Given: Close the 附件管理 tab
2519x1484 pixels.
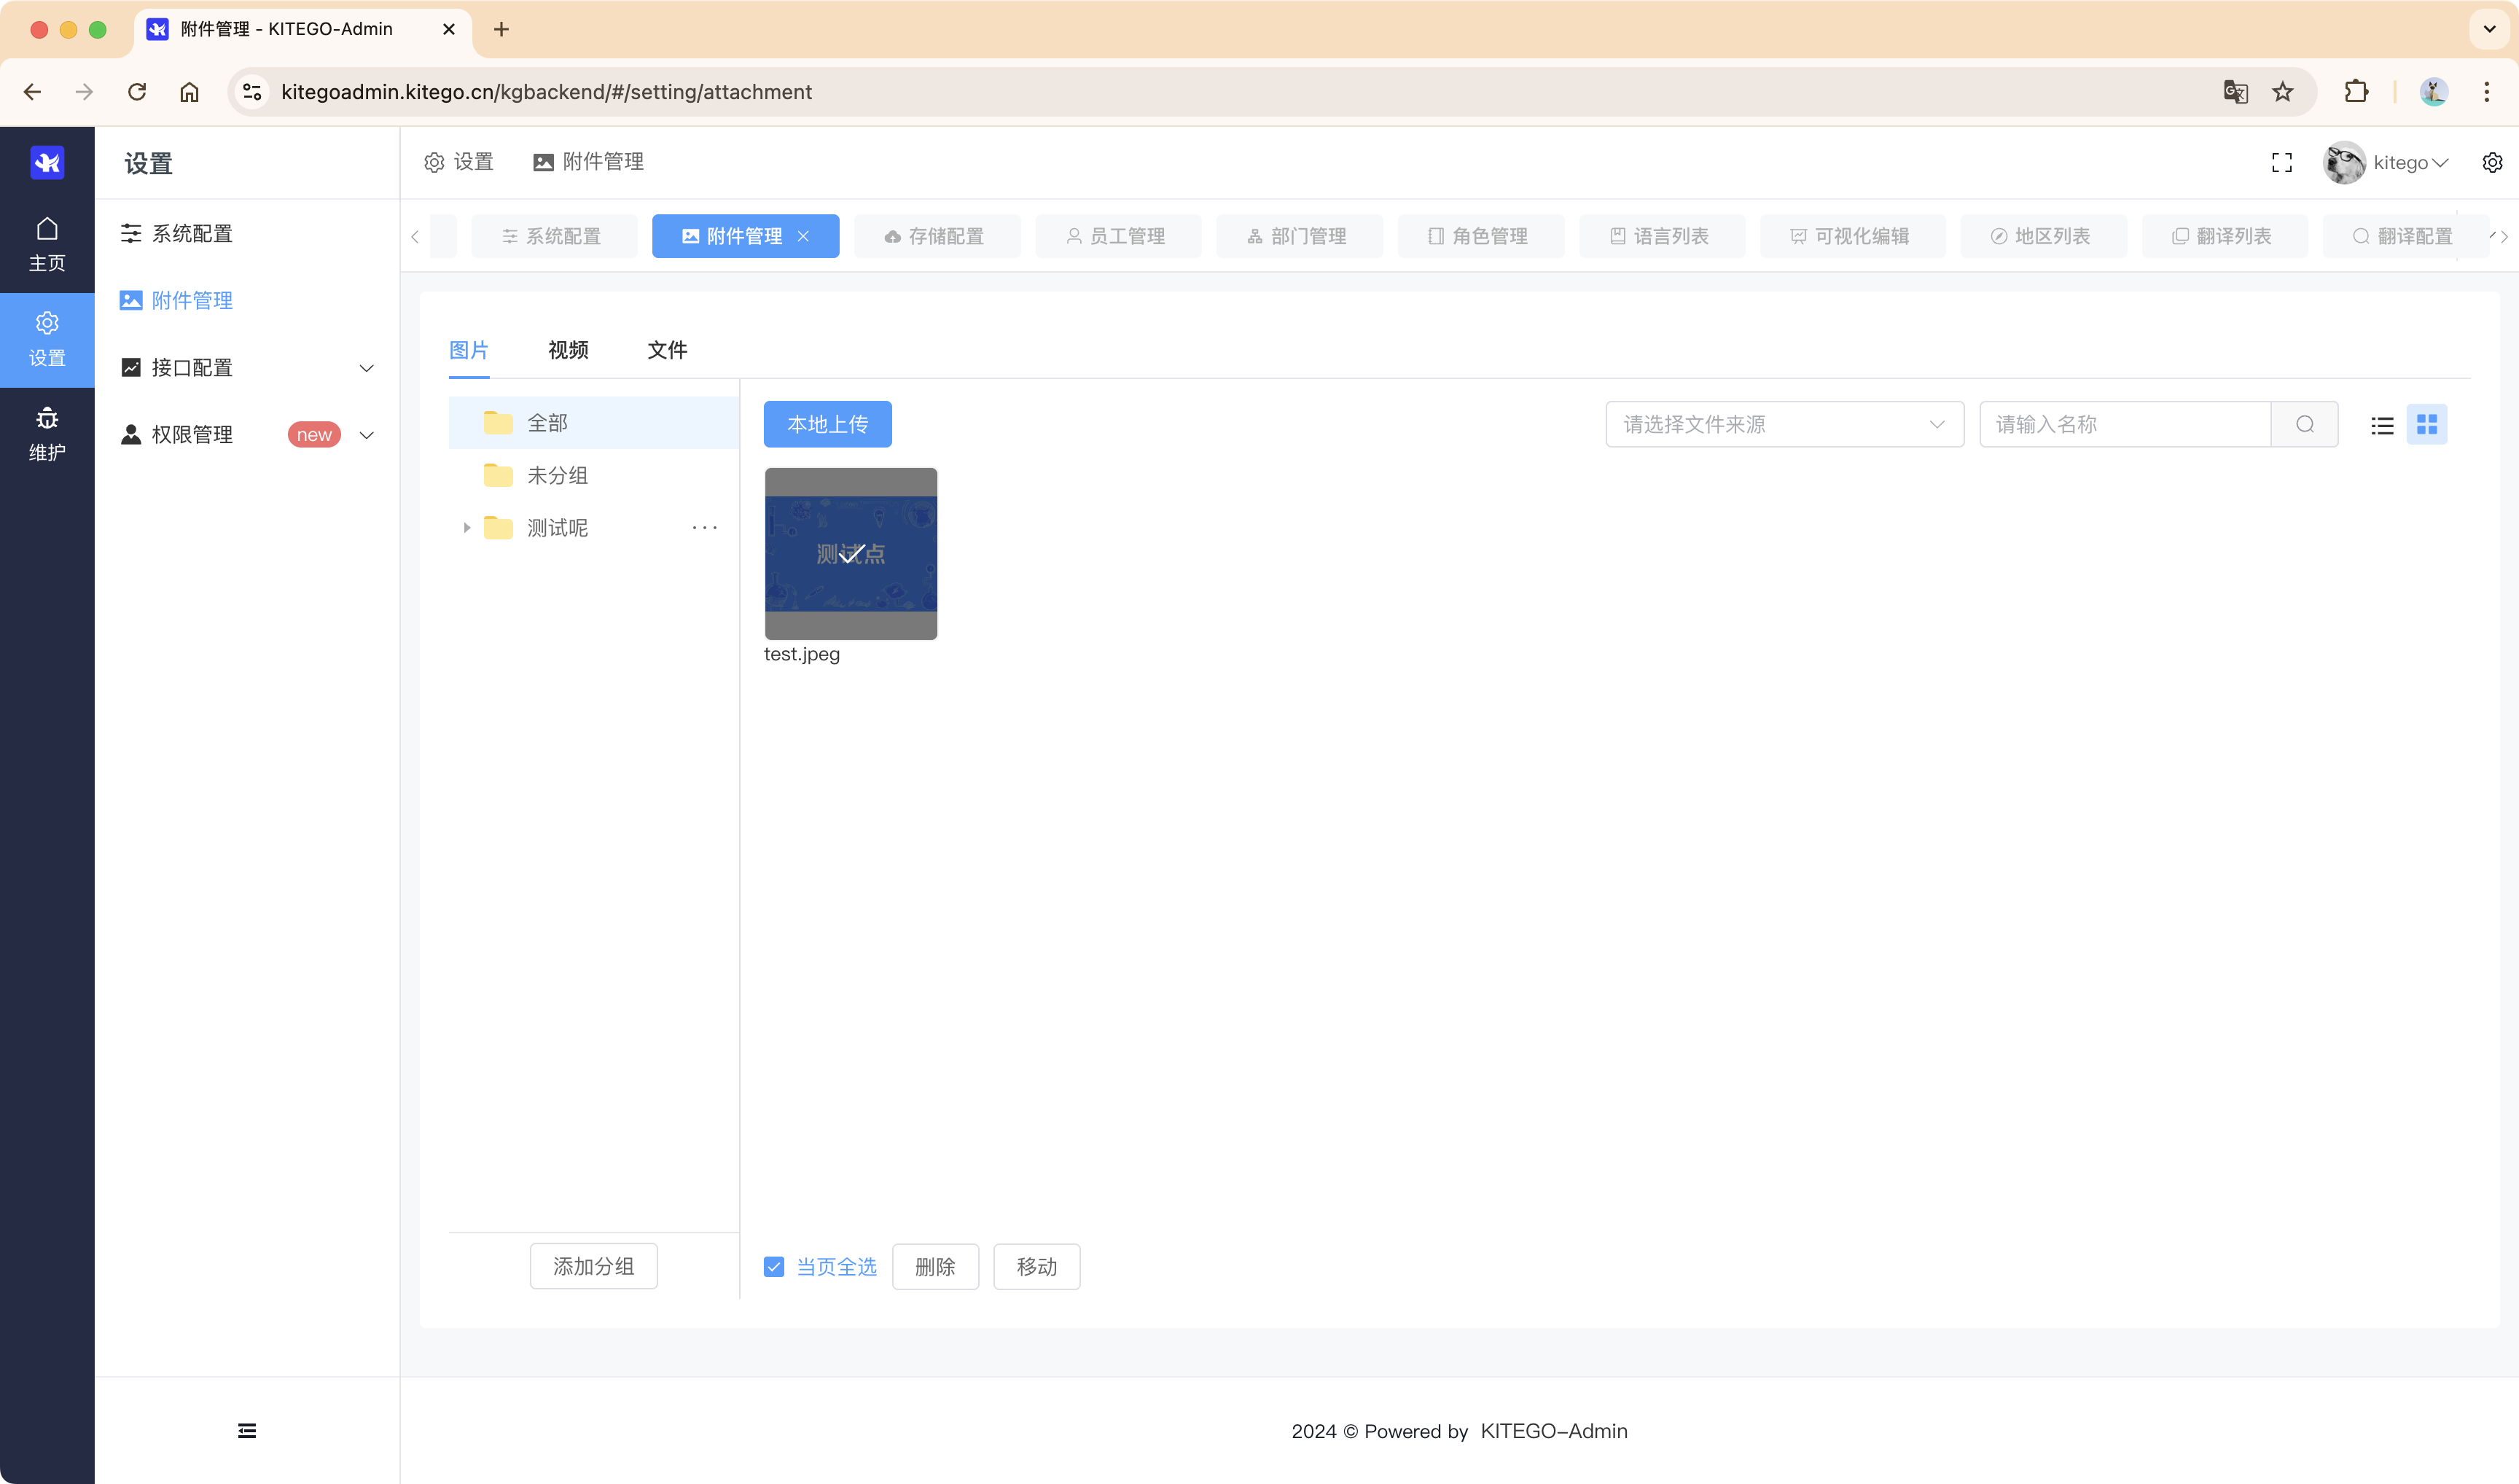Looking at the screenshot, I should coord(803,236).
